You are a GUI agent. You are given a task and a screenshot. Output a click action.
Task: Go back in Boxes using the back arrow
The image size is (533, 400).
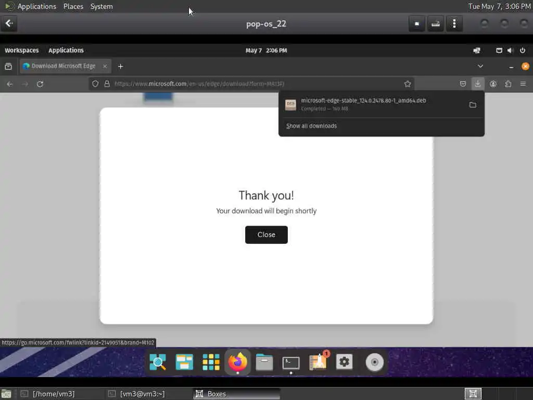[x=9, y=23]
